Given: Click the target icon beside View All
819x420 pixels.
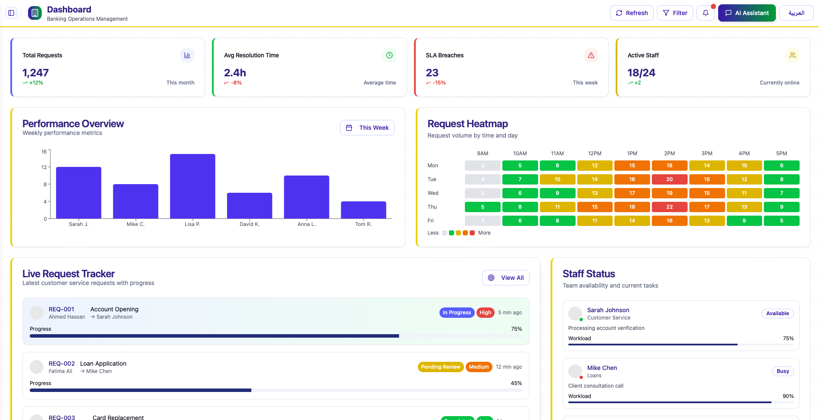Looking at the screenshot, I should click(491, 278).
